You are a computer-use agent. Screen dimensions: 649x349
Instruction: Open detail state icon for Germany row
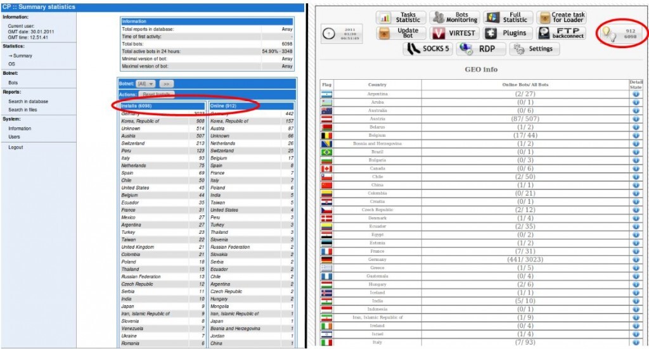[636, 260]
